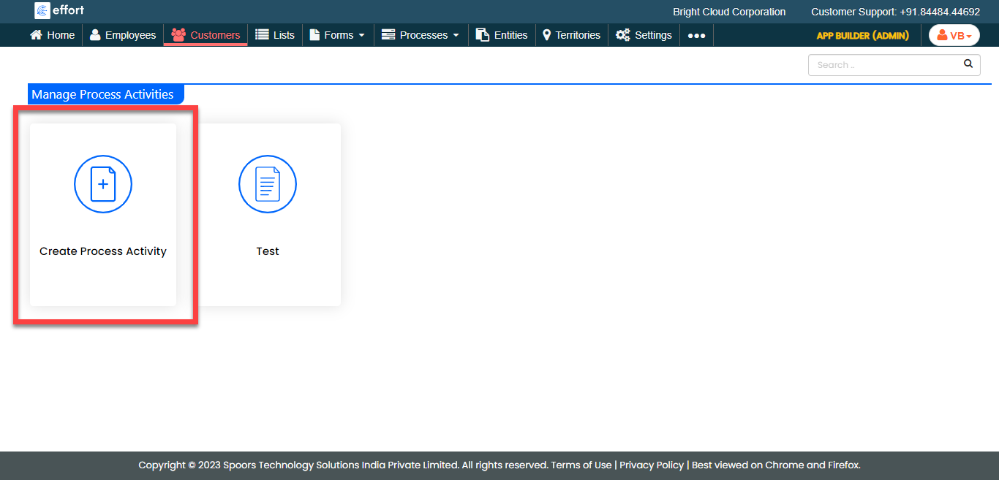The image size is (999, 480).
Task: Open the VB user profile dropdown
Action: pos(954,35)
